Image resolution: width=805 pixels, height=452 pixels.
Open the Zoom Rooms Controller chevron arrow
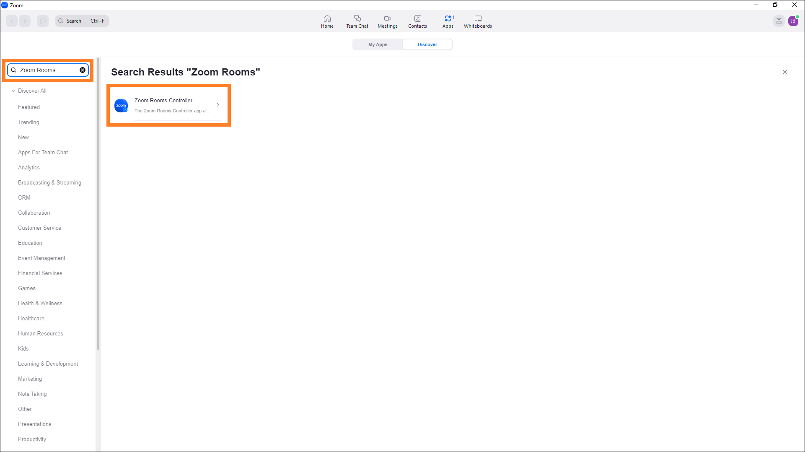click(218, 105)
